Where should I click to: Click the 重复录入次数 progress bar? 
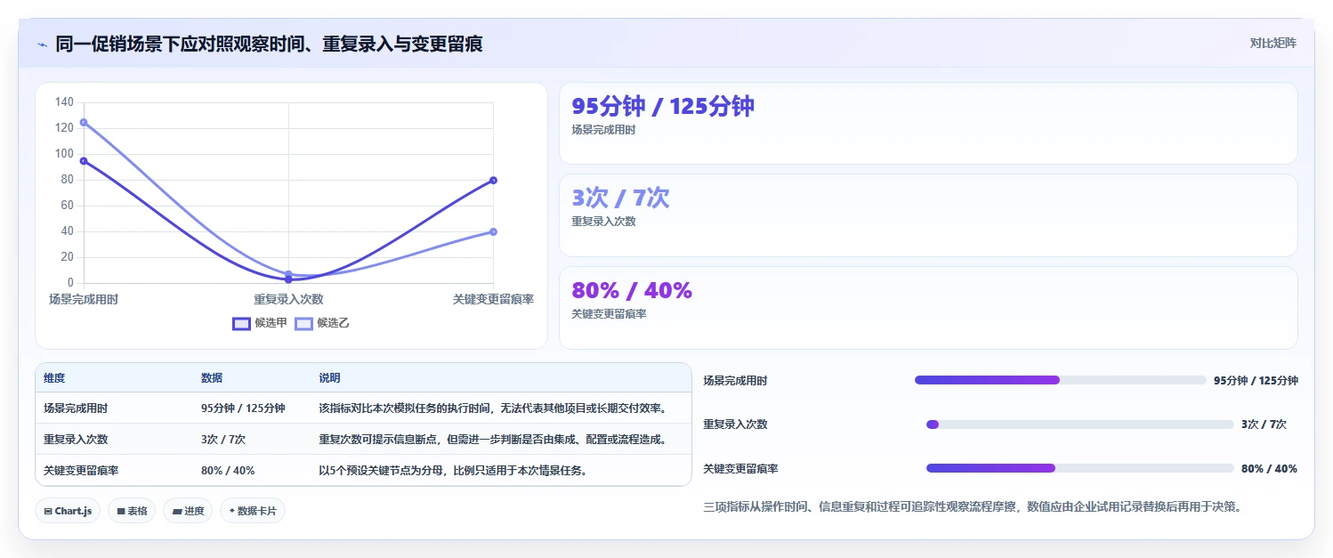click(1080, 425)
